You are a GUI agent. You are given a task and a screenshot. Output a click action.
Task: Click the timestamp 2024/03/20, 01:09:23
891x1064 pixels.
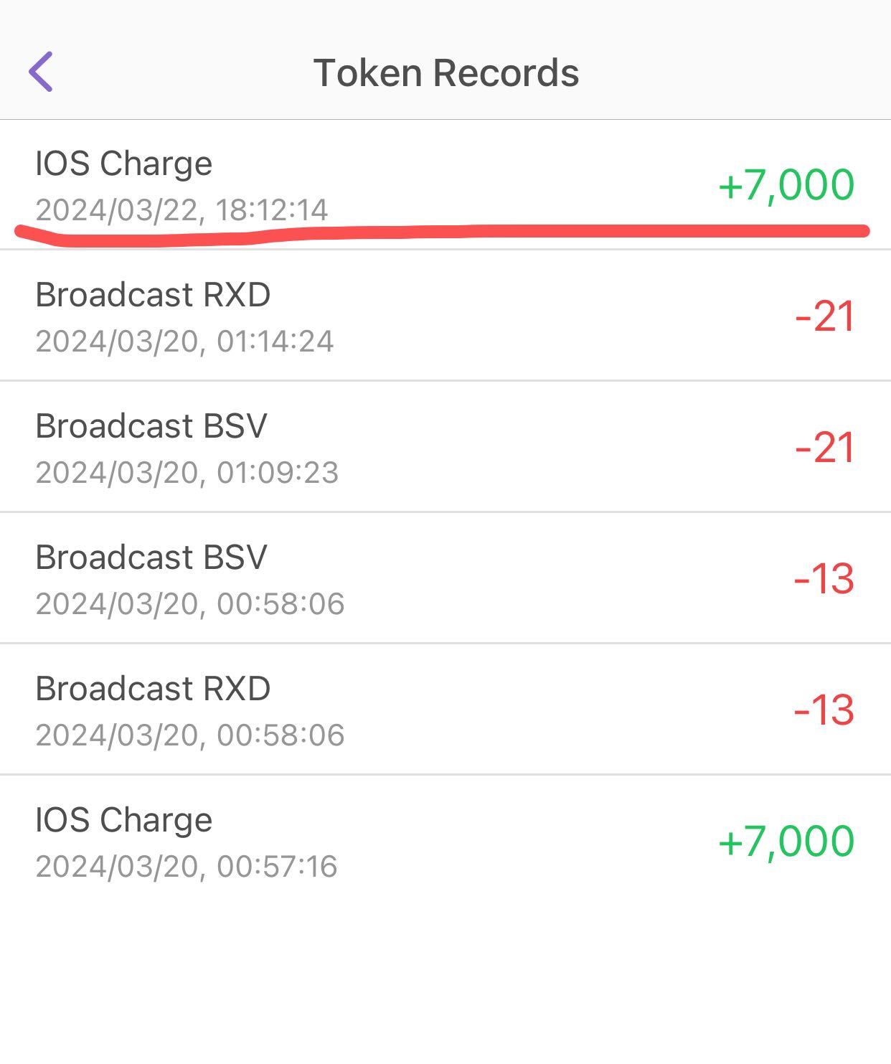(x=187, y=473)
